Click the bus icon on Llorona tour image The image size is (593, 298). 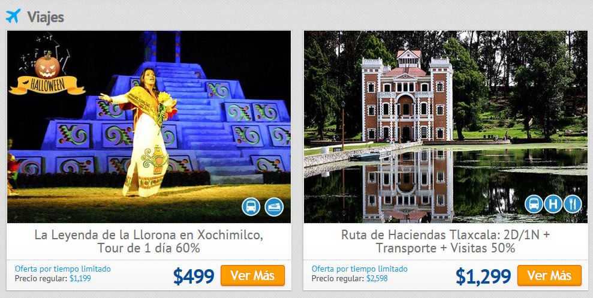(251, 207)
